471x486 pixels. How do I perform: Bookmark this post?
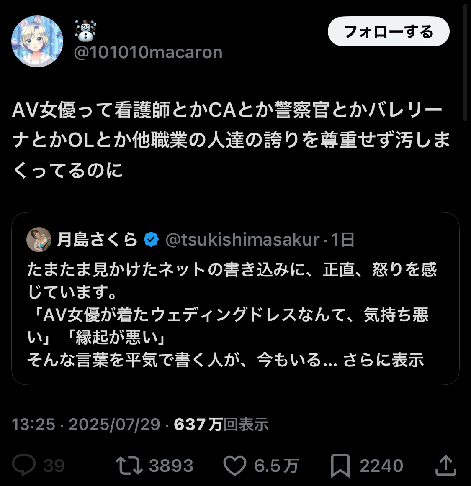pos(340,466)
